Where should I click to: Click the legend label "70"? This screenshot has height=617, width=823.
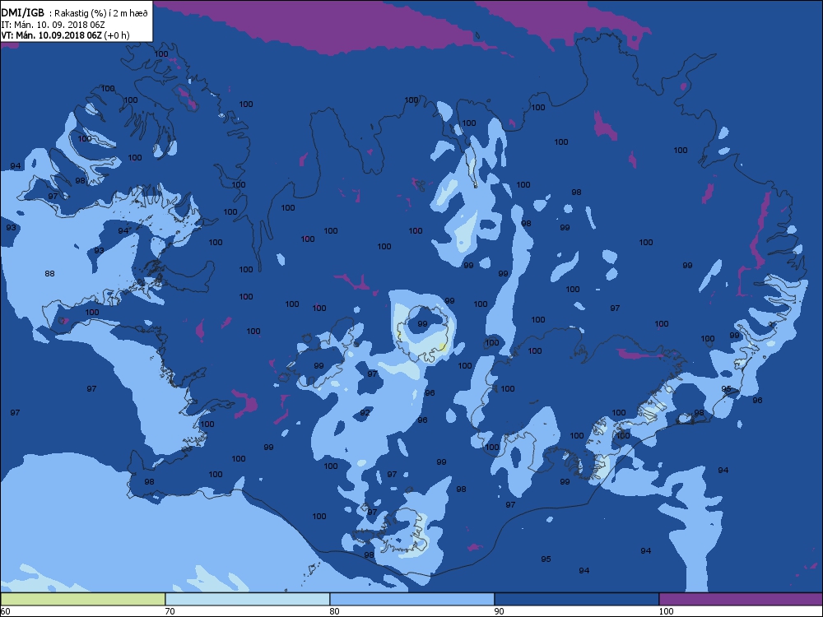tap(170, 611)
